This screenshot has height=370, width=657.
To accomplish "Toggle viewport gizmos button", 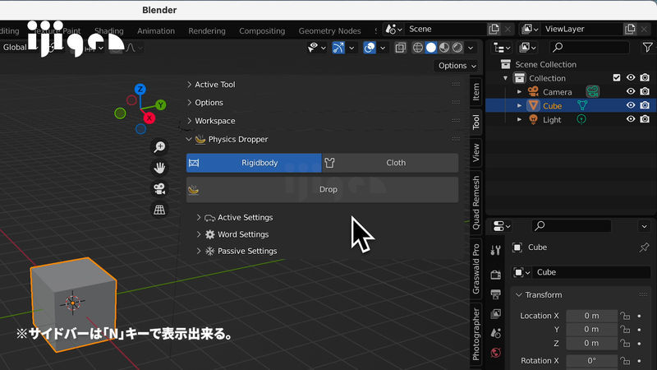I will pyautogui.click(x=338, y=48).
